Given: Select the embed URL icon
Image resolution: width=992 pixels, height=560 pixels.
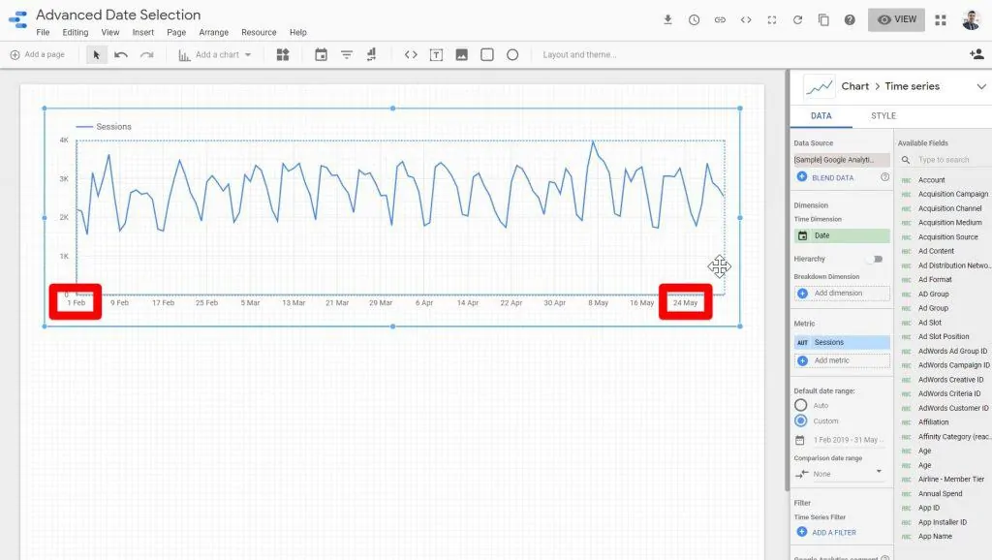Looking at the screenshot, I should tap(410, 54).
